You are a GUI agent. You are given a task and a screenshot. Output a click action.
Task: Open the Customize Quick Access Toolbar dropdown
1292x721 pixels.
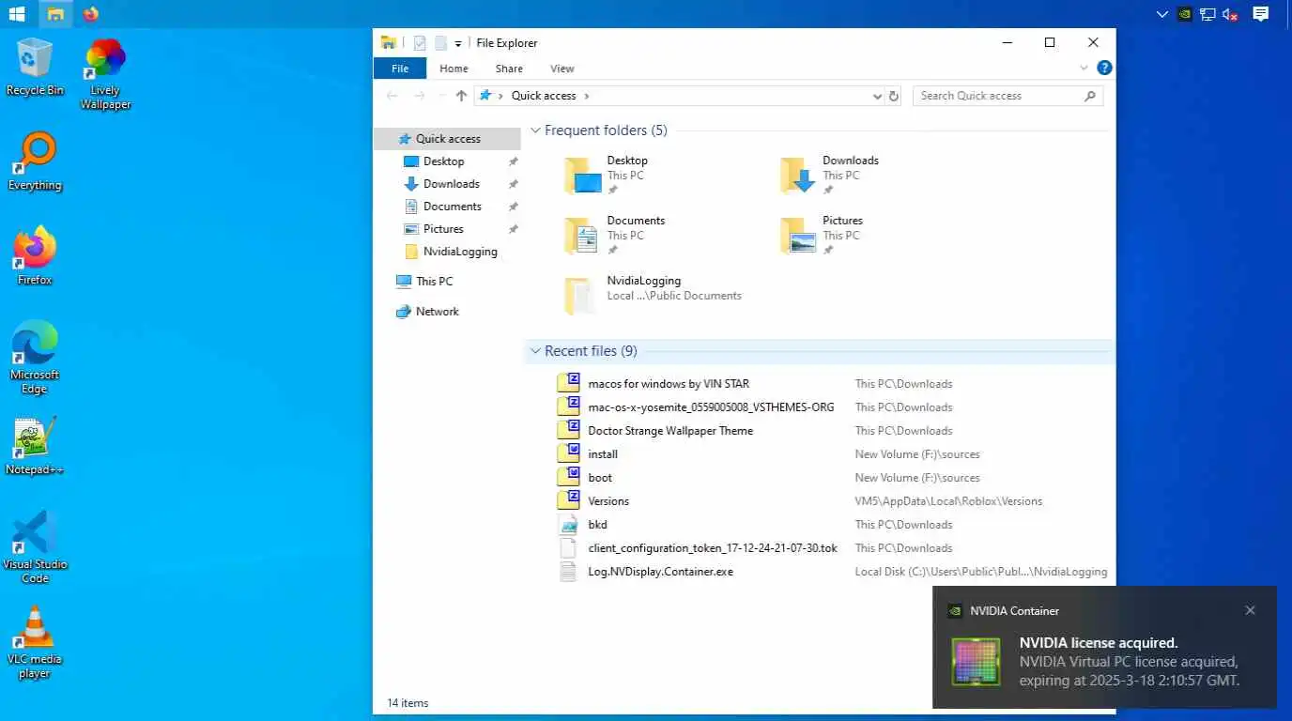pyautogui.click(x=458, y=43)
